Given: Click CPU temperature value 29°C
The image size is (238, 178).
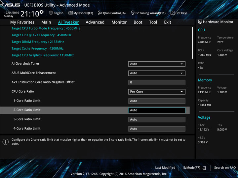Looking at the screenshot, I should pyautogui.click(x=220, y=42).
